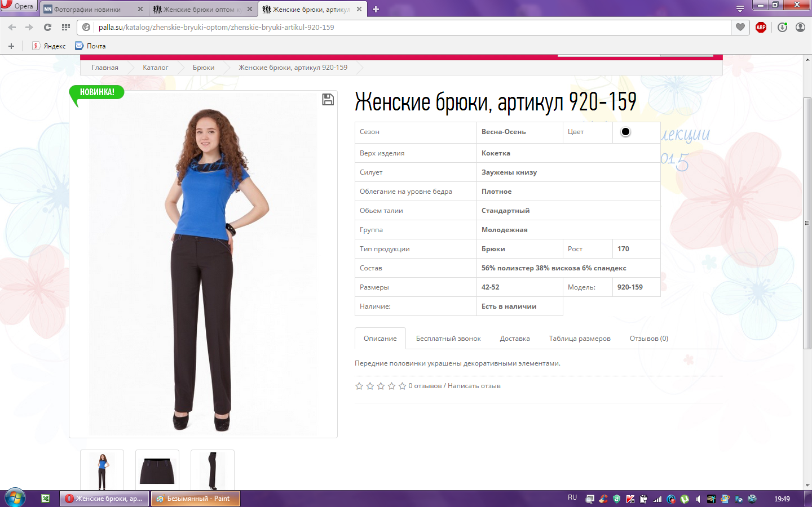
Task: Click the RU language indicator
Action: [572, 498]
